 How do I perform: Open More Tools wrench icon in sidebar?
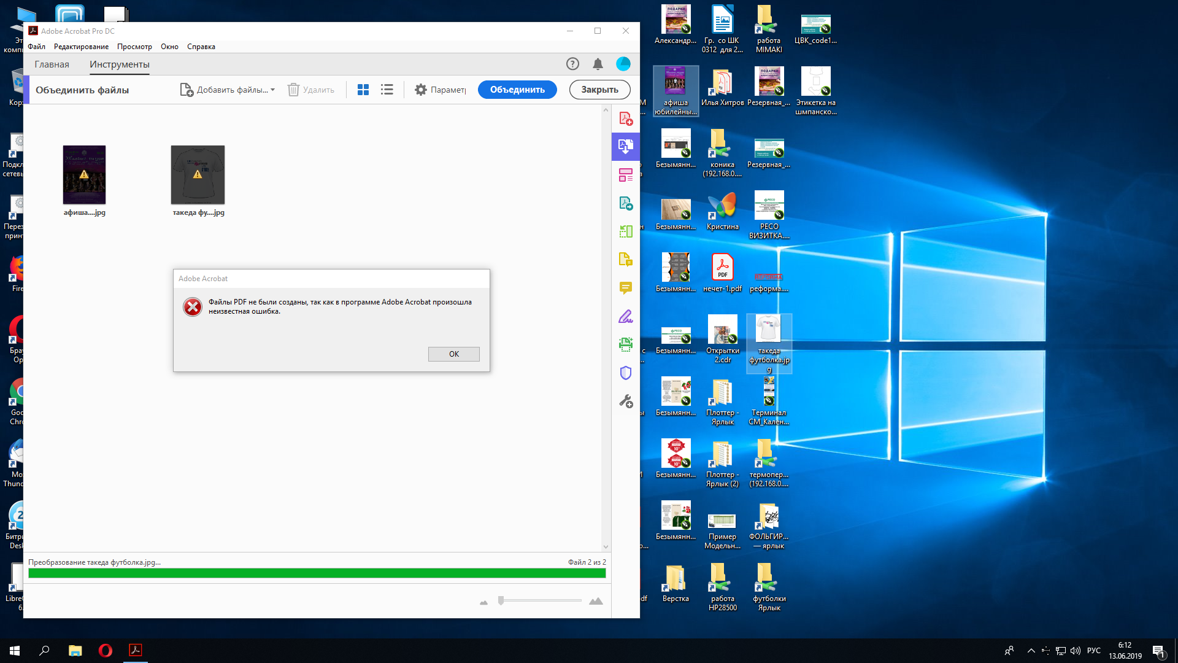pos(626,401)
